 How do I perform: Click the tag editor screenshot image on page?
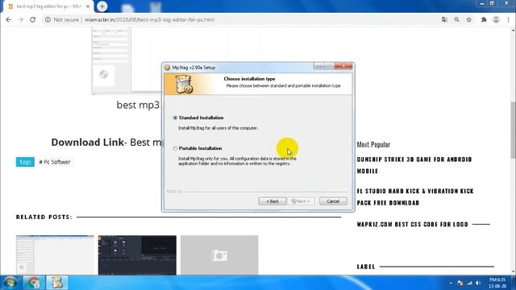tap(127, 61)
